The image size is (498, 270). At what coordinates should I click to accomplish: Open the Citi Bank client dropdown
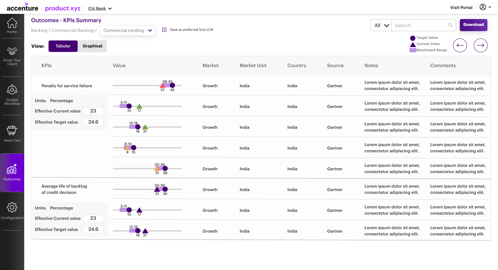tap(100, 8)
